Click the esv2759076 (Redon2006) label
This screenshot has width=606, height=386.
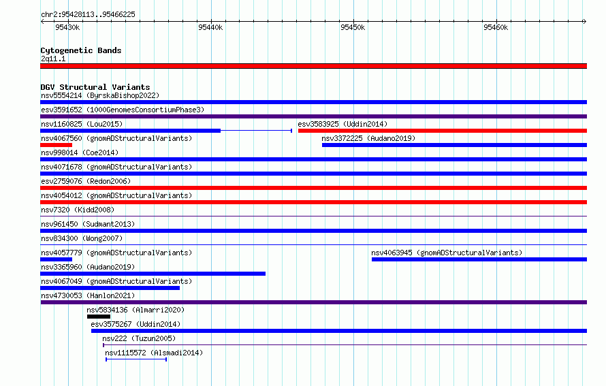point(86,181)
